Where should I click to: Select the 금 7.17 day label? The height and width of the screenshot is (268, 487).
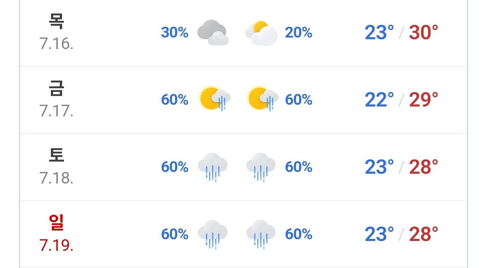tap(56, 99)
